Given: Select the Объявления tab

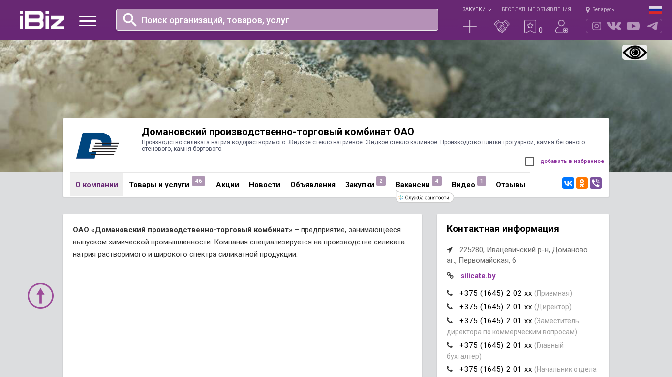Looking at the screenshot, I should (313, 185).
